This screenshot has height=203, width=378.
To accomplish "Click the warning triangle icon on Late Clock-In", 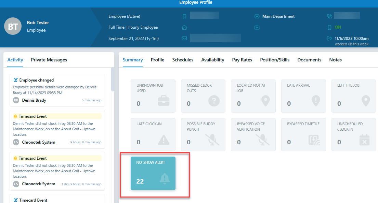I will coord(164,140).
